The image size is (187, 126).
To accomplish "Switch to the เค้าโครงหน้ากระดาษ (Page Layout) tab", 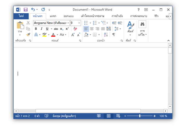I will pyautogui.click(x=92, y=16).
